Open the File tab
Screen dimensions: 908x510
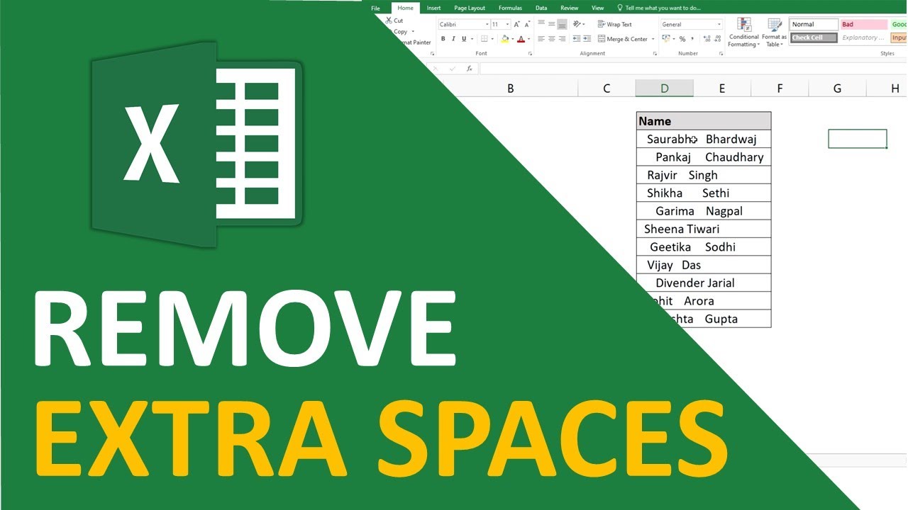(x=376, y=8)
